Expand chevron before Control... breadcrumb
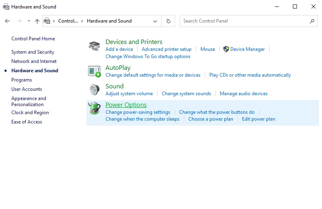 pos(54,21)
